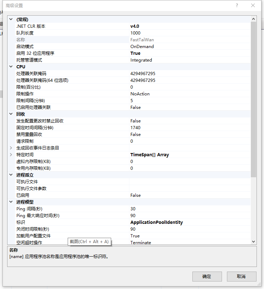Select the 专用内存限制(KB) value 0
The width and height of the screenshot is (264, 289).
pos(131,168)
